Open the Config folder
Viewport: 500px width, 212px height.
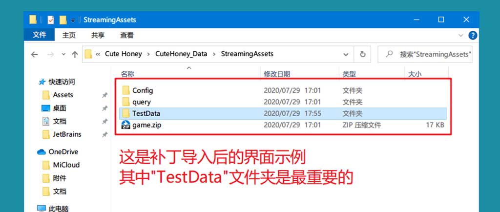143,90
